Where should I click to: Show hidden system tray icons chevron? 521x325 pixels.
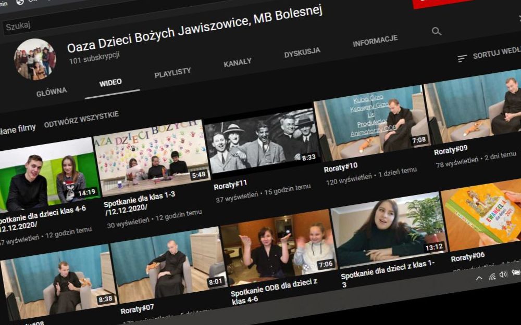coord(479,278)
